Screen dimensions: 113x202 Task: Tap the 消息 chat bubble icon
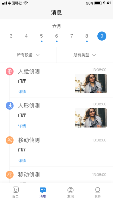[43, 190]
